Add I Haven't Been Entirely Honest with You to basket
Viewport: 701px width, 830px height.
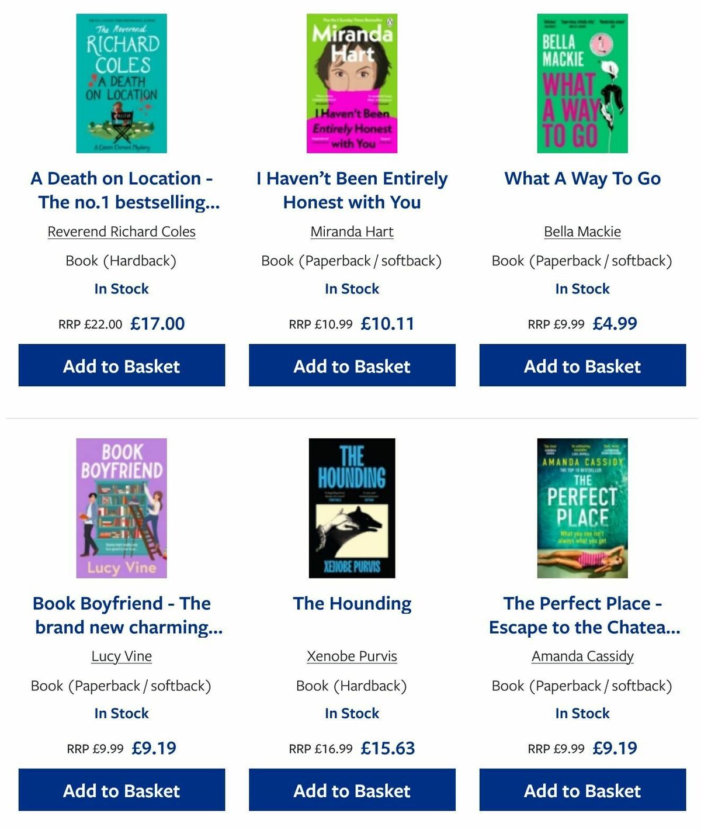pyautogui.click(x=352, y=365)
